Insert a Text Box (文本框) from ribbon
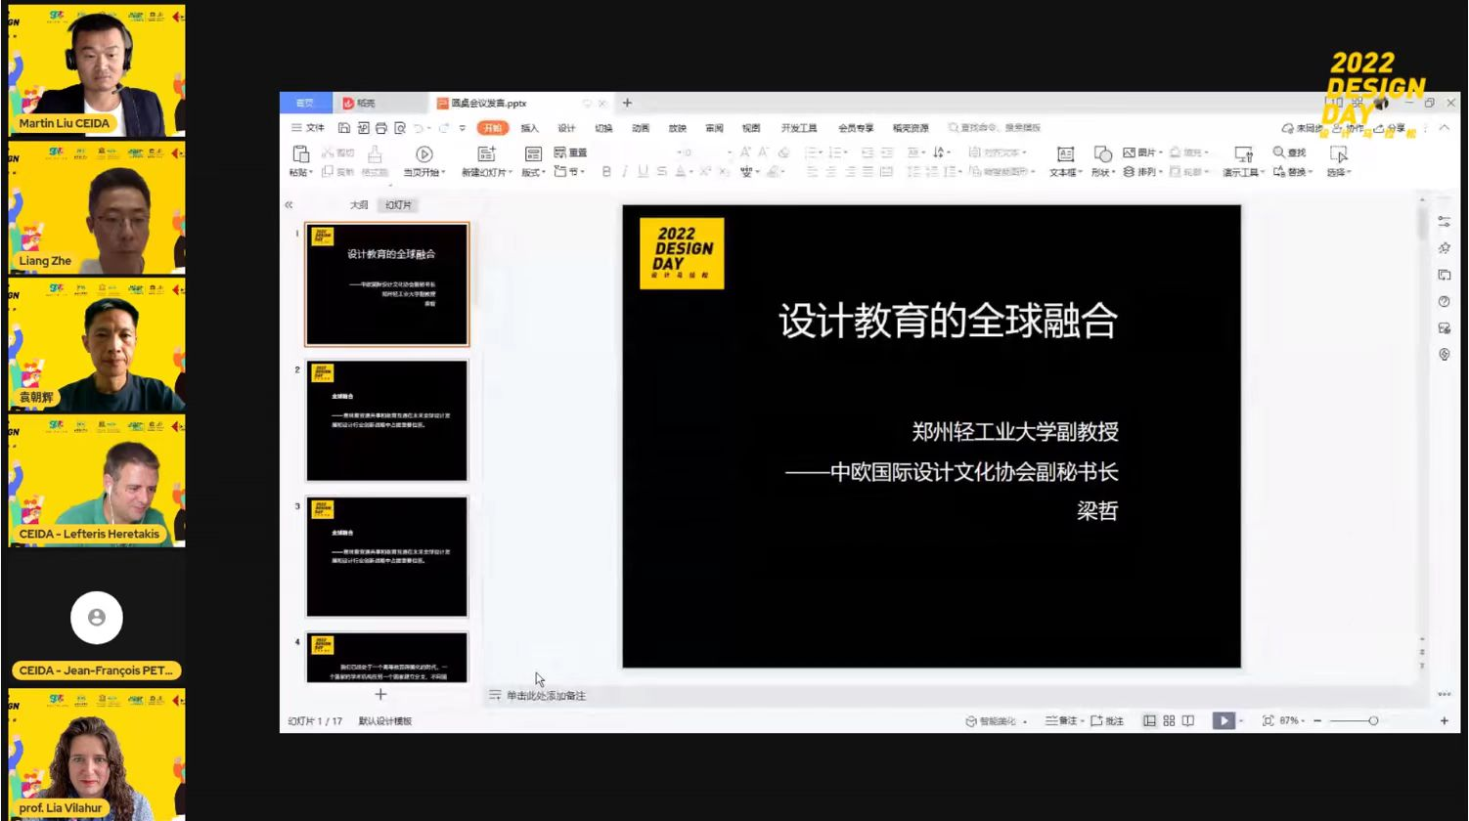Viewport: 1469px width, 821px height. pyautogui.click(x=1065, y=154)
